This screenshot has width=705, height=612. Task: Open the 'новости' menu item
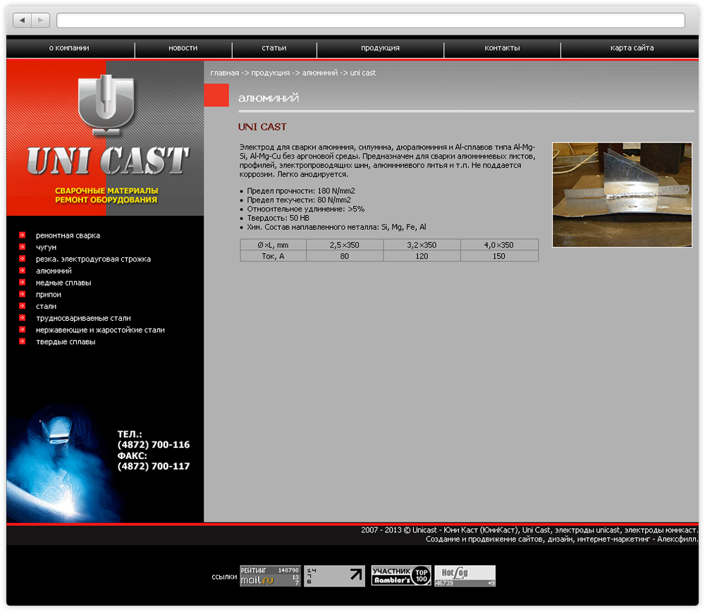click(x=183, y=48)
